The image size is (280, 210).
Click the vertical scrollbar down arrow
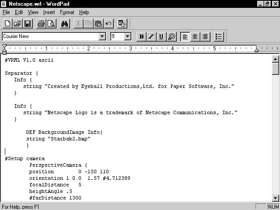pyautogui.click(x=276, y=198)
